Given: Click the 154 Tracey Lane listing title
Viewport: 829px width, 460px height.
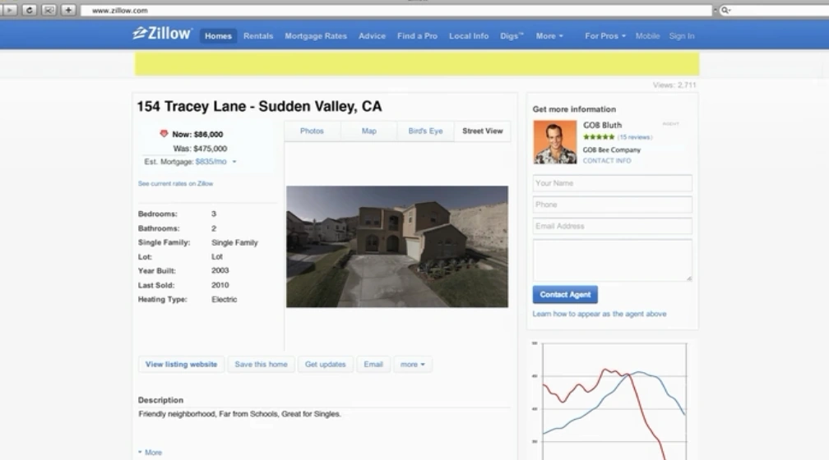Looking at the screenshot, I should [x=259, y=106].
